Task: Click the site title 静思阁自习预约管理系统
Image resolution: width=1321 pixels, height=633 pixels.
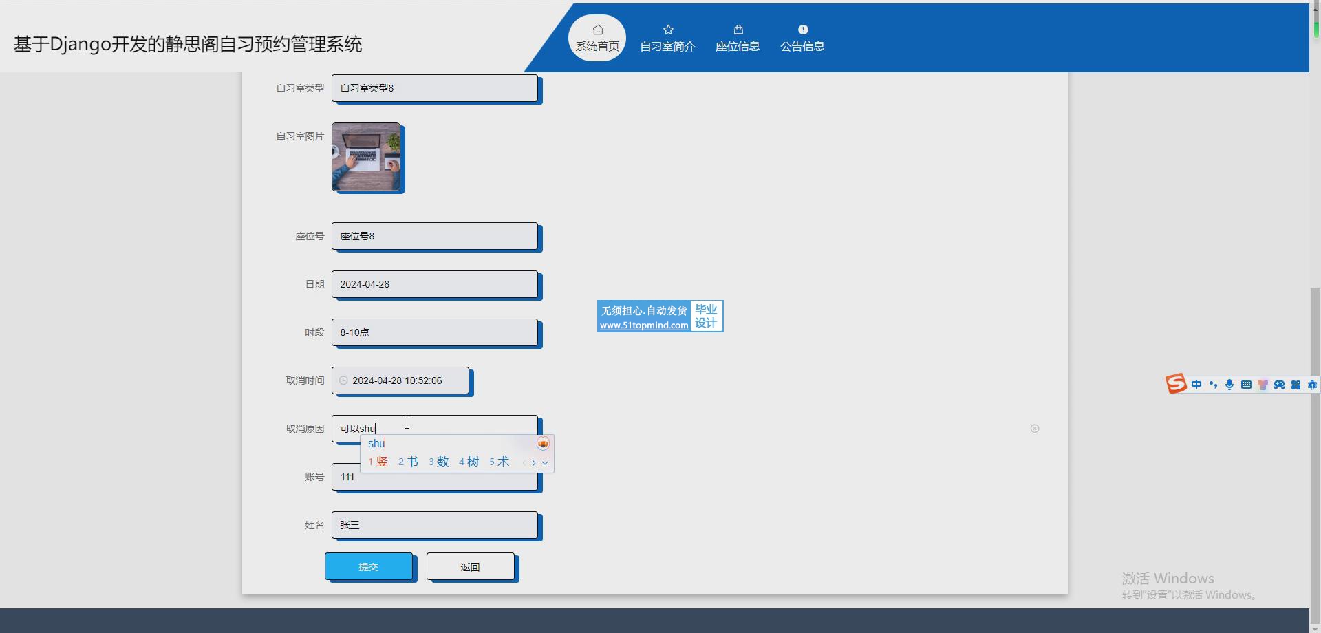Action: coord(264,44)
